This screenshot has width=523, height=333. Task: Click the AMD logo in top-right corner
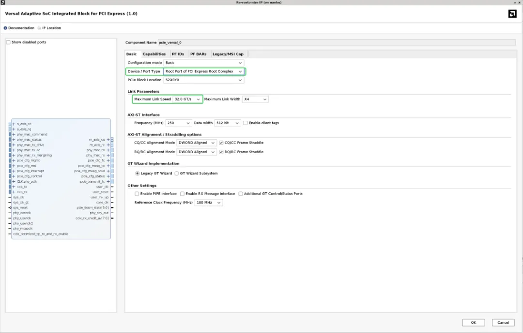coord(512,14)
